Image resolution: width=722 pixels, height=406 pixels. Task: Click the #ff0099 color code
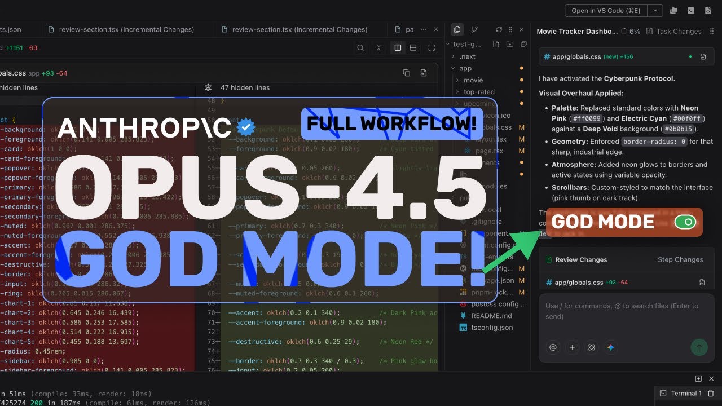pos(587,119)
